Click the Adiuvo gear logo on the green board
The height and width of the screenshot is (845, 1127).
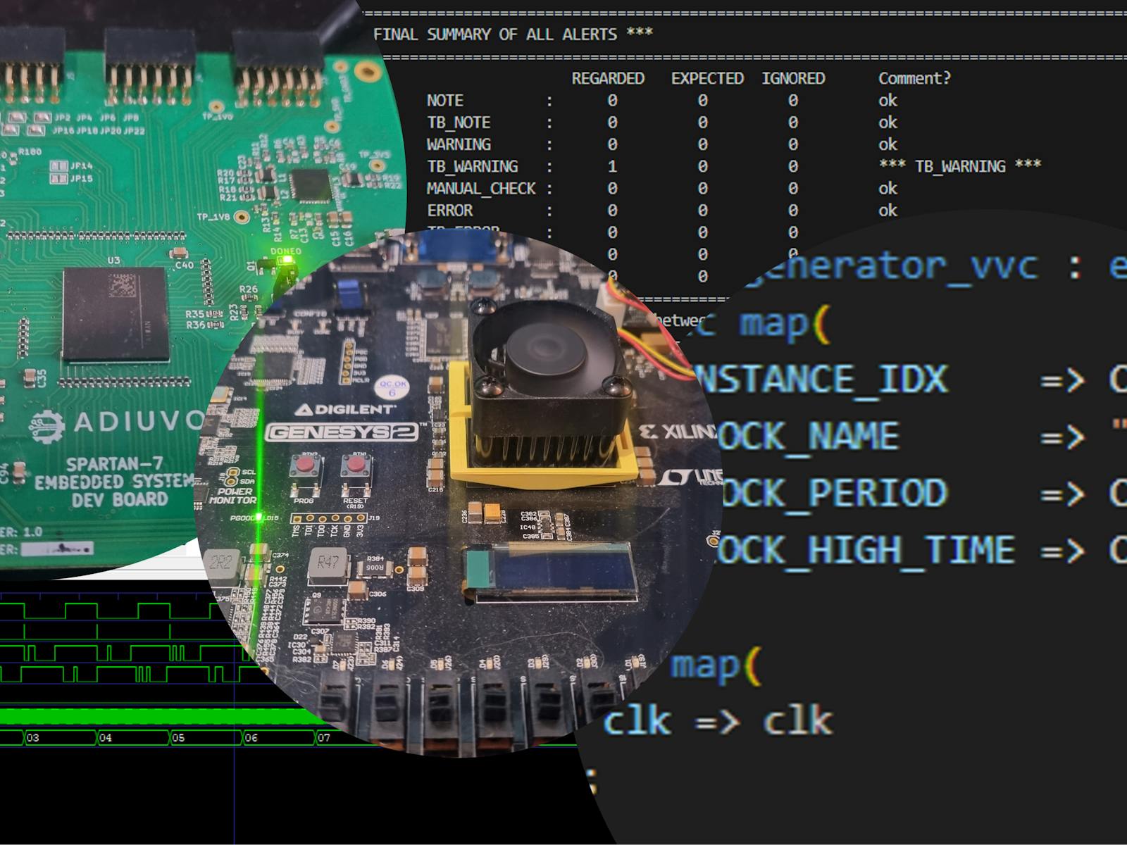pyautogui.click(x=46, y=424)
